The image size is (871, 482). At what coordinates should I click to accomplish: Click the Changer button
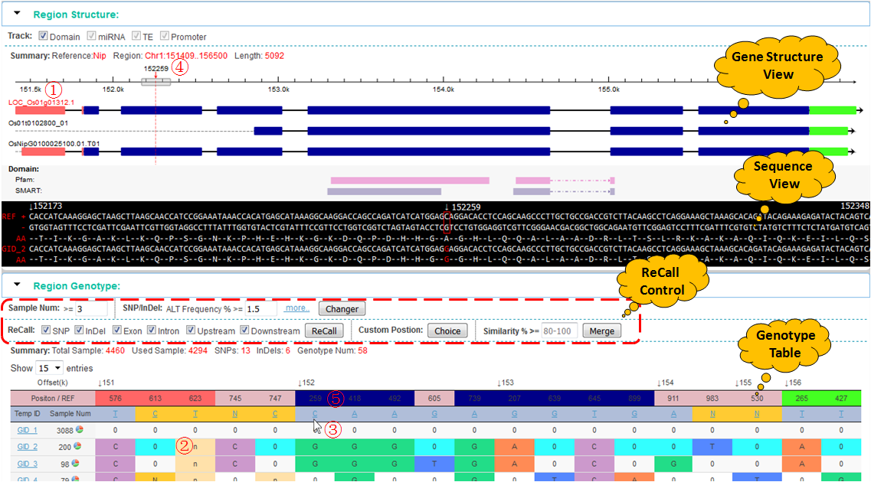tap(342, 309)
